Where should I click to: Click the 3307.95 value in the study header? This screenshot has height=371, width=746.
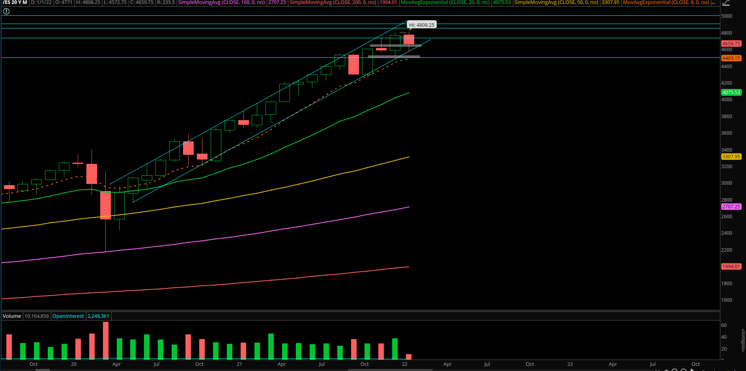click(x=610, y=2)
